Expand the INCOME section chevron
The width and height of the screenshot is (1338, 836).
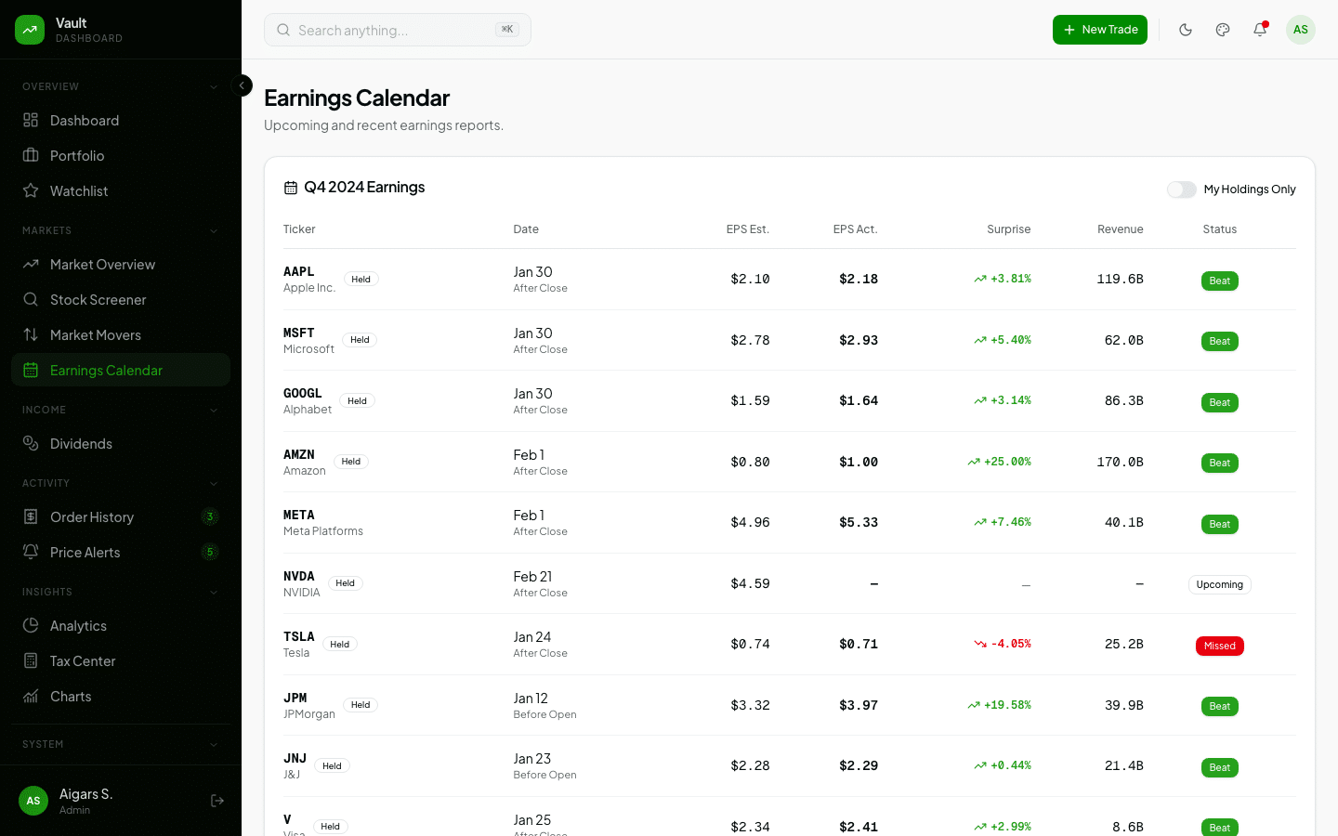[x=214, y=410]
